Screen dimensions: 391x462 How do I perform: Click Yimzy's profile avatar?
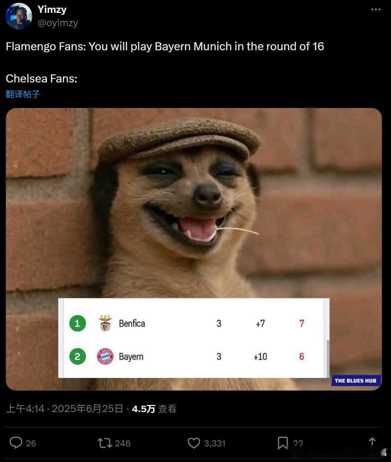19,16
